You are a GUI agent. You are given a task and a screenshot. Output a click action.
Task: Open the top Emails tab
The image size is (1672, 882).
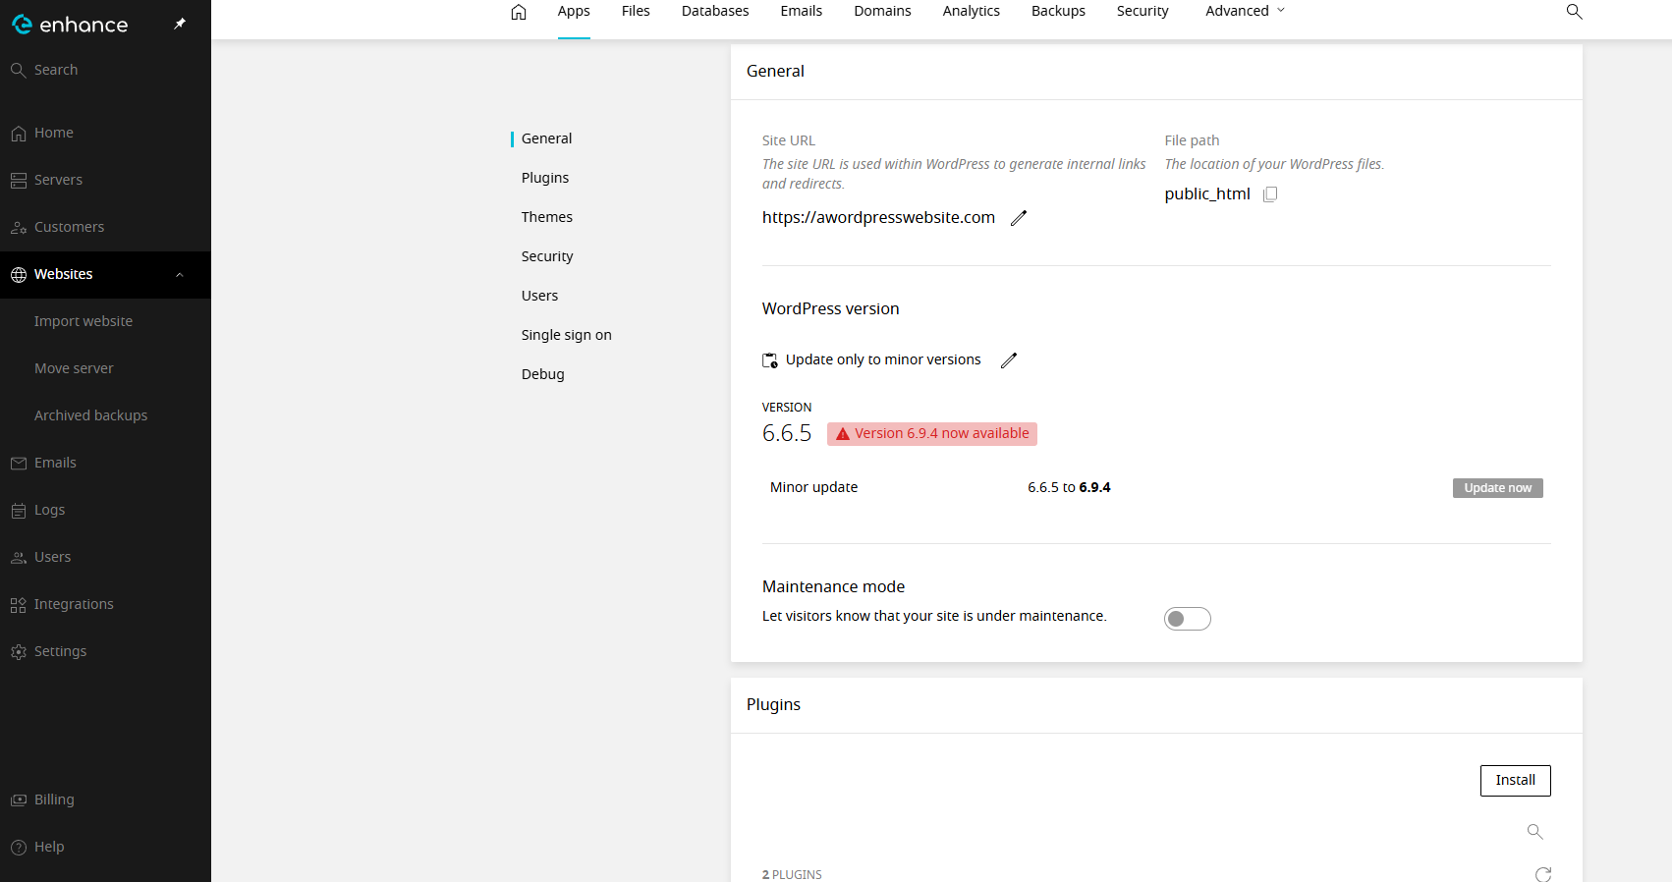point(802,11)
